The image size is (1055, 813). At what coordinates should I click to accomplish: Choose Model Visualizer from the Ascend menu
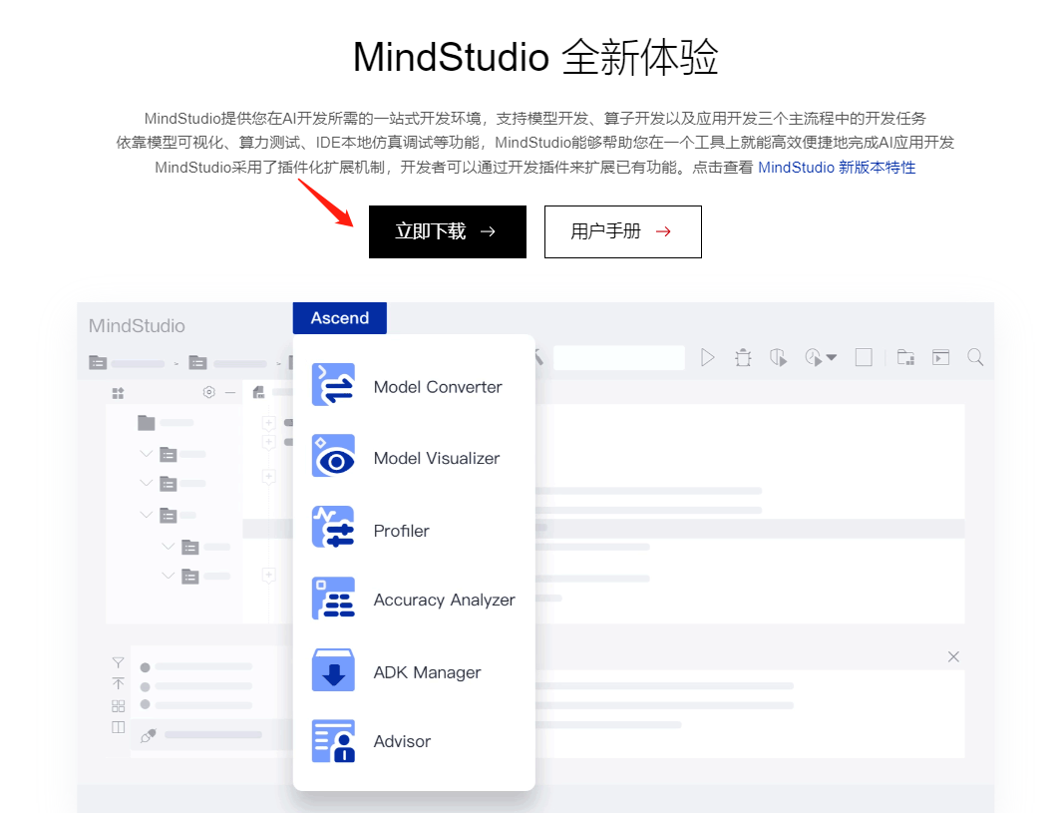click(x=436, y=458)
